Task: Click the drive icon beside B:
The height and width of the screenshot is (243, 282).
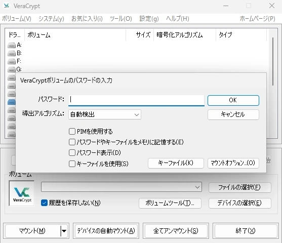Action: 12,53
